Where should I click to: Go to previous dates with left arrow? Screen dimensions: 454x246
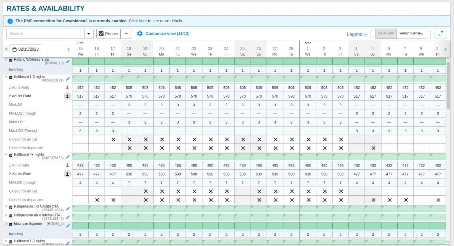(x=68, y=49)
